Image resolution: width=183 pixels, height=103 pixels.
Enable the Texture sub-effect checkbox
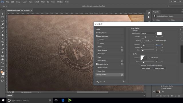(x=98, y=43)
